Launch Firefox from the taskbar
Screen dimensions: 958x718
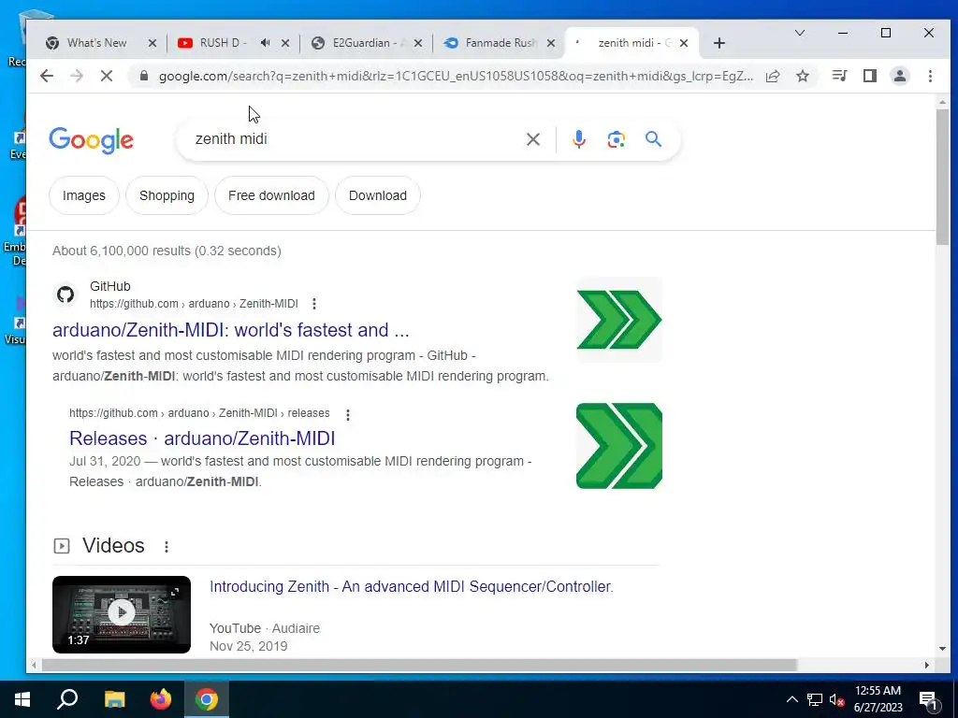coord(161,699)
